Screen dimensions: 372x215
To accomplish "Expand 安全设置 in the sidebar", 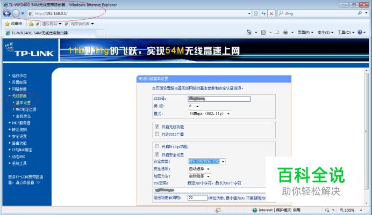I will coord(19,137).
